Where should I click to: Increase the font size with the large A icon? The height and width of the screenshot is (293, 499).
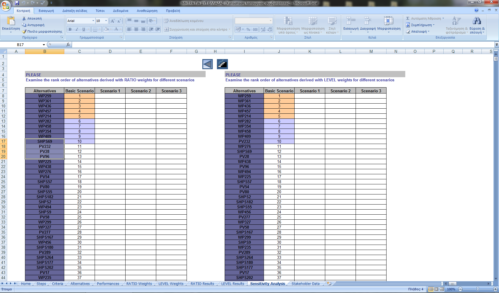tap(112, 21)
